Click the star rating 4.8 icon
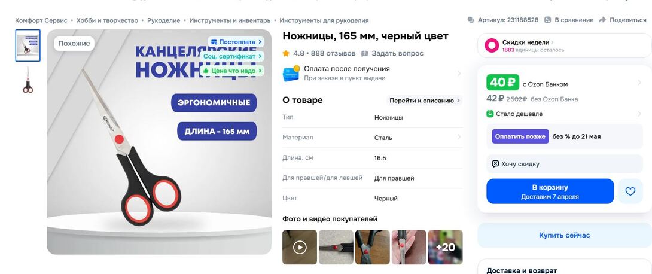The image size is (652, 274). click(286, 54)
